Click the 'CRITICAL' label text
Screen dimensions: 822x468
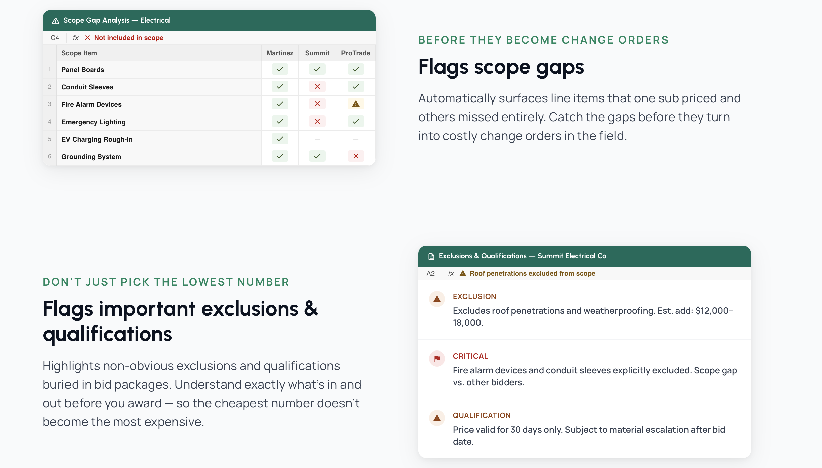pos(470,356)
